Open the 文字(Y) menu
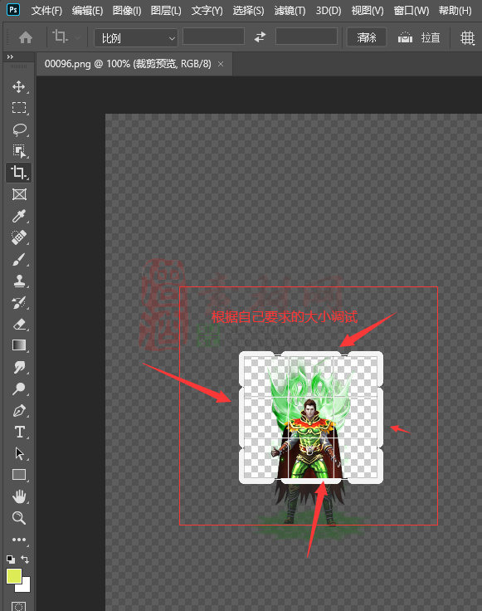482x611 pixels. [207, 11]
